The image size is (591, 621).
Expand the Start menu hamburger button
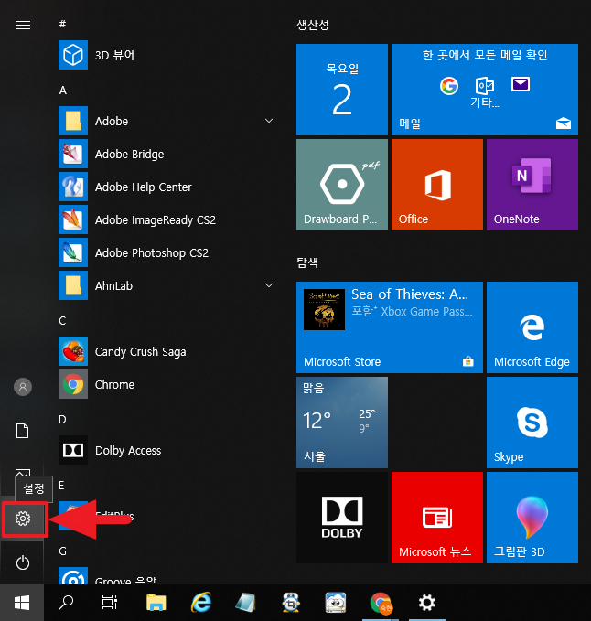click(23, 26)
